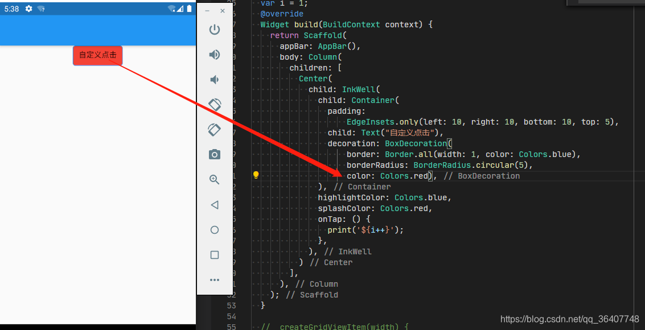Decrease volume with the Volume Down icon
Image resolution: width=645 pixels, height=330 pixels.
coord(215,80)
